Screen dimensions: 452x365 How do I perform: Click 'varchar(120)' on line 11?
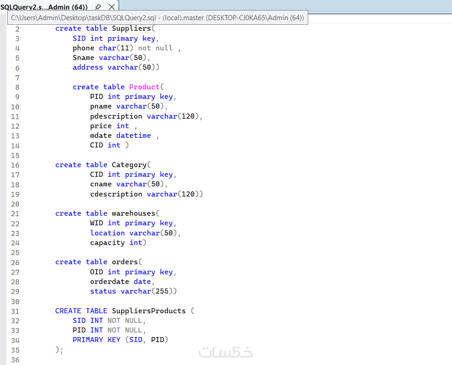(173, 116)
